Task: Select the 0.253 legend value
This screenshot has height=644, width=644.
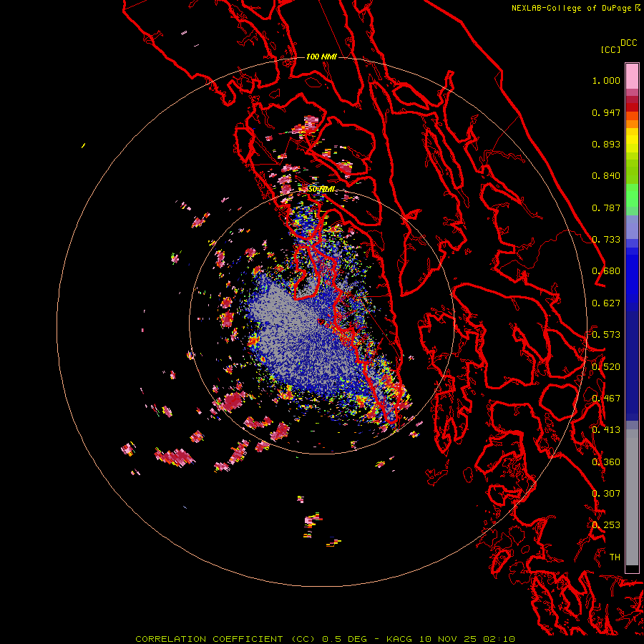Action: 606,525
